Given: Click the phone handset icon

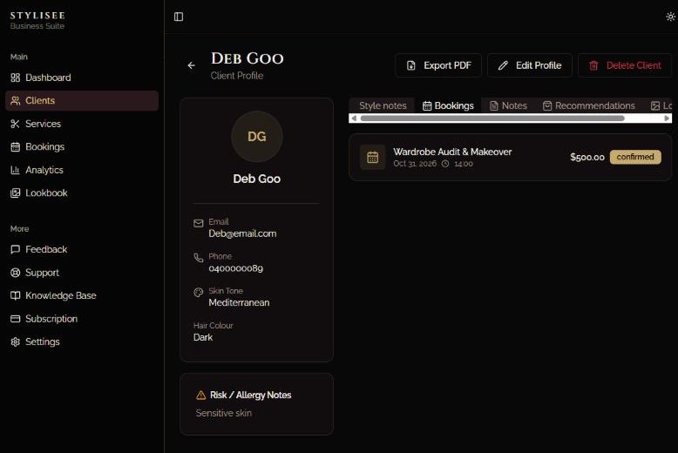Looking at the screenshot, I should click(x=199, y=258).
